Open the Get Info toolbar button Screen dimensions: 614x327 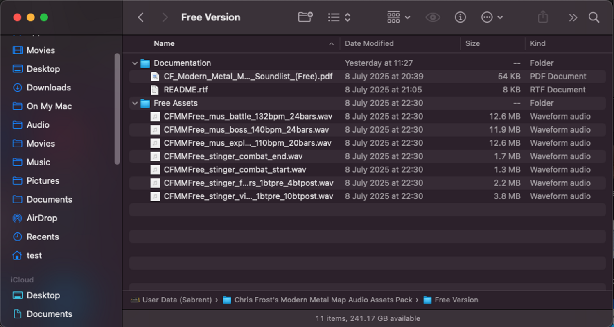pos(460,17)
